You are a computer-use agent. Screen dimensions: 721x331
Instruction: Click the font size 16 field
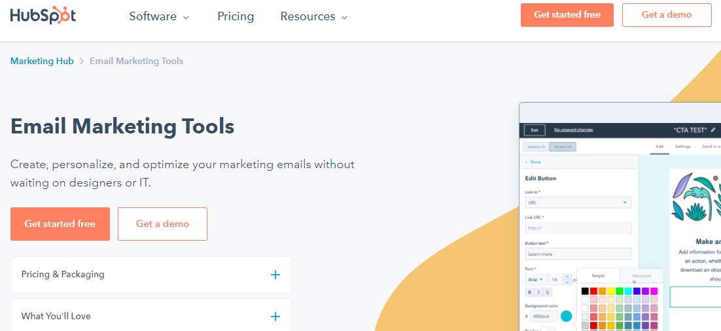[x=556, y=279]
